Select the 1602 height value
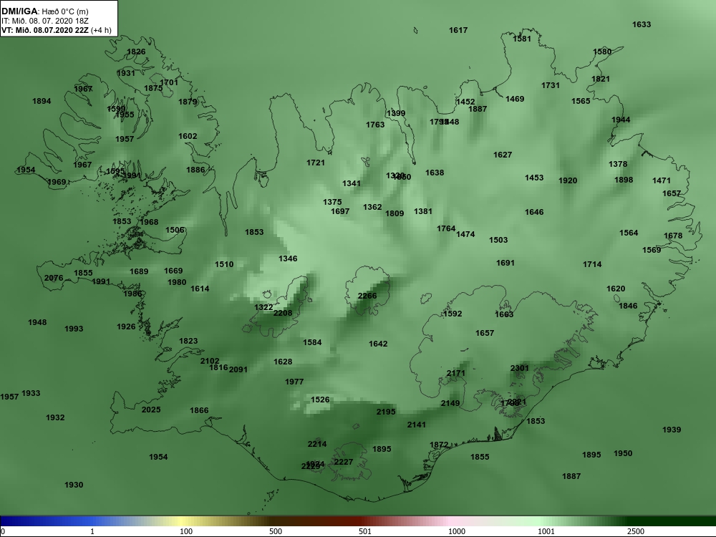 click(x=188, y=137)
